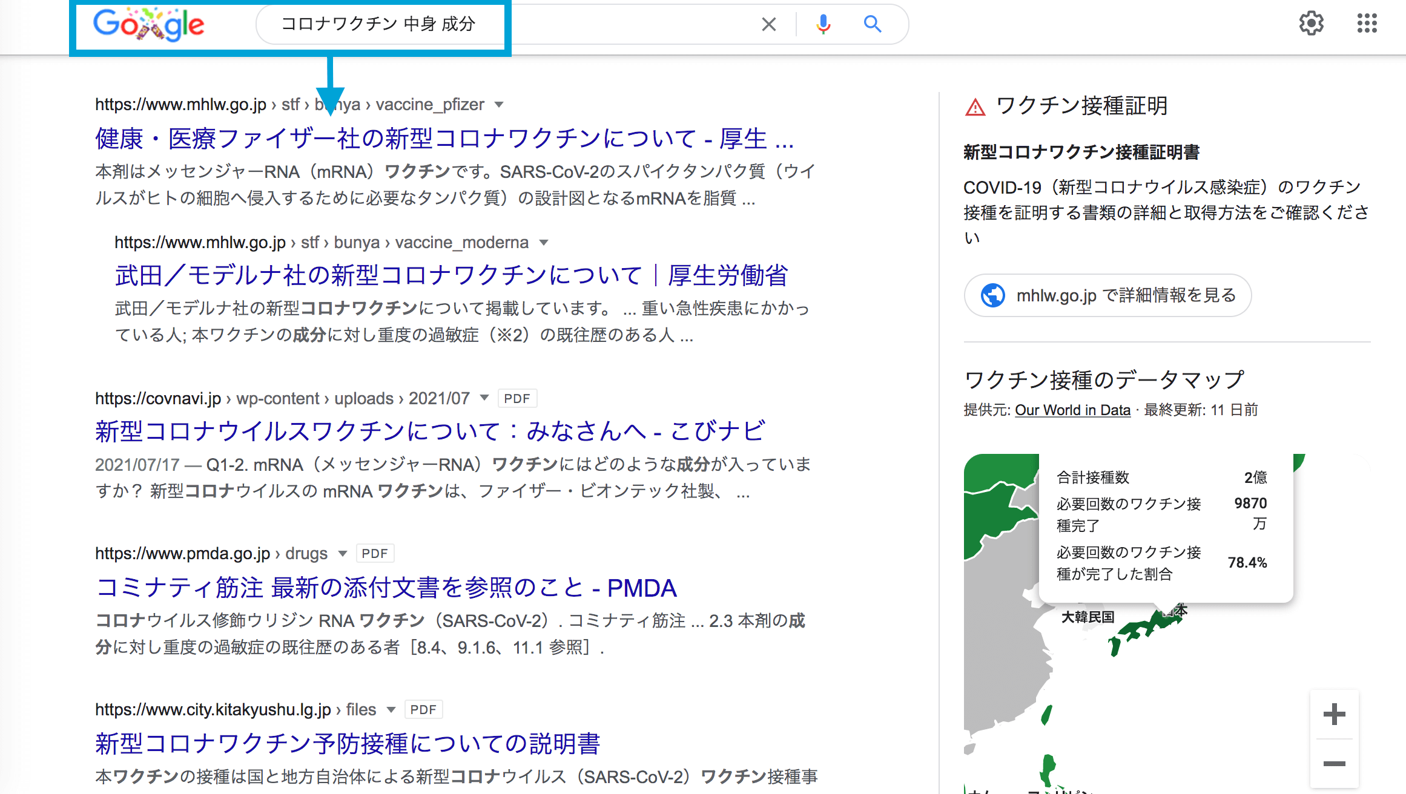Open result 新型コロナワクチン予防接種についての説明書
The image size is (1406, 794).
pyautogui.click(x=348, y=743)
